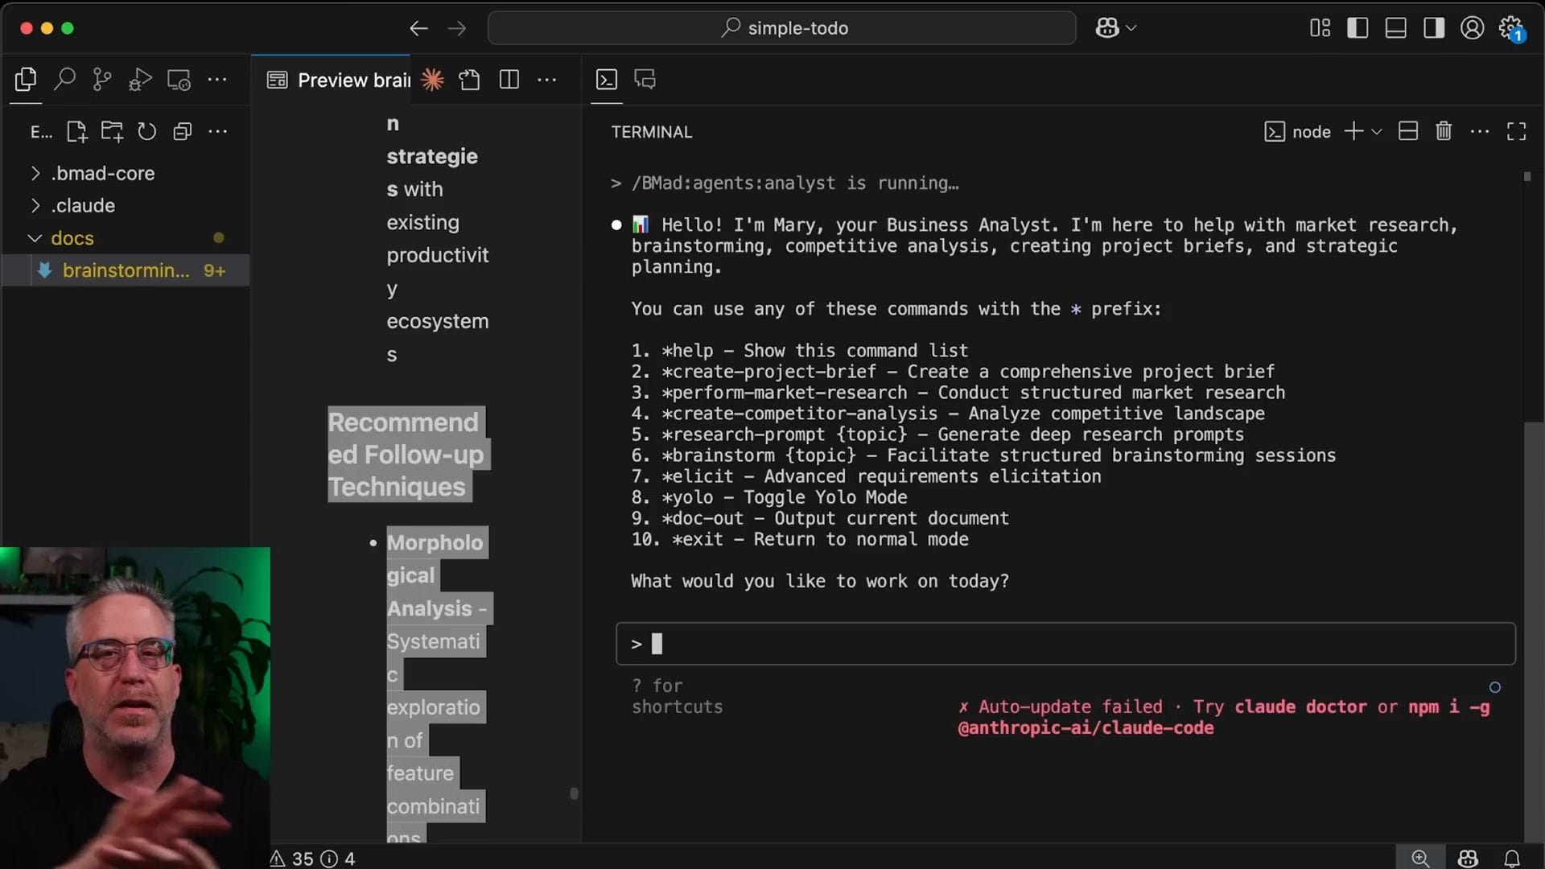
Task: Open the brainstorming file in Explorer
Action: (126, 270)
